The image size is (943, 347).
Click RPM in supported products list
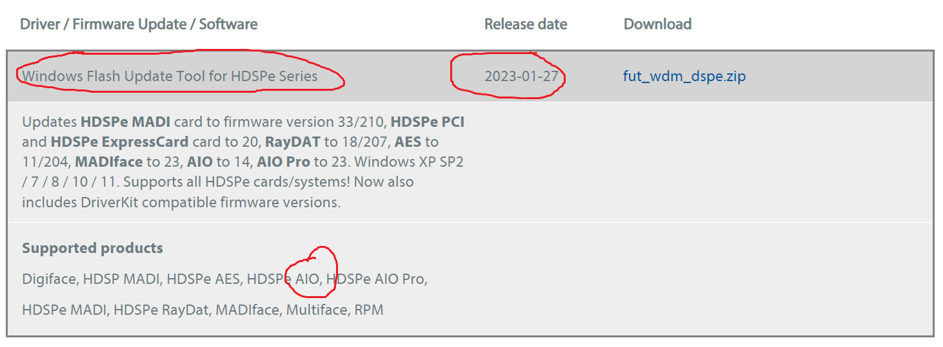pos(369,310)
